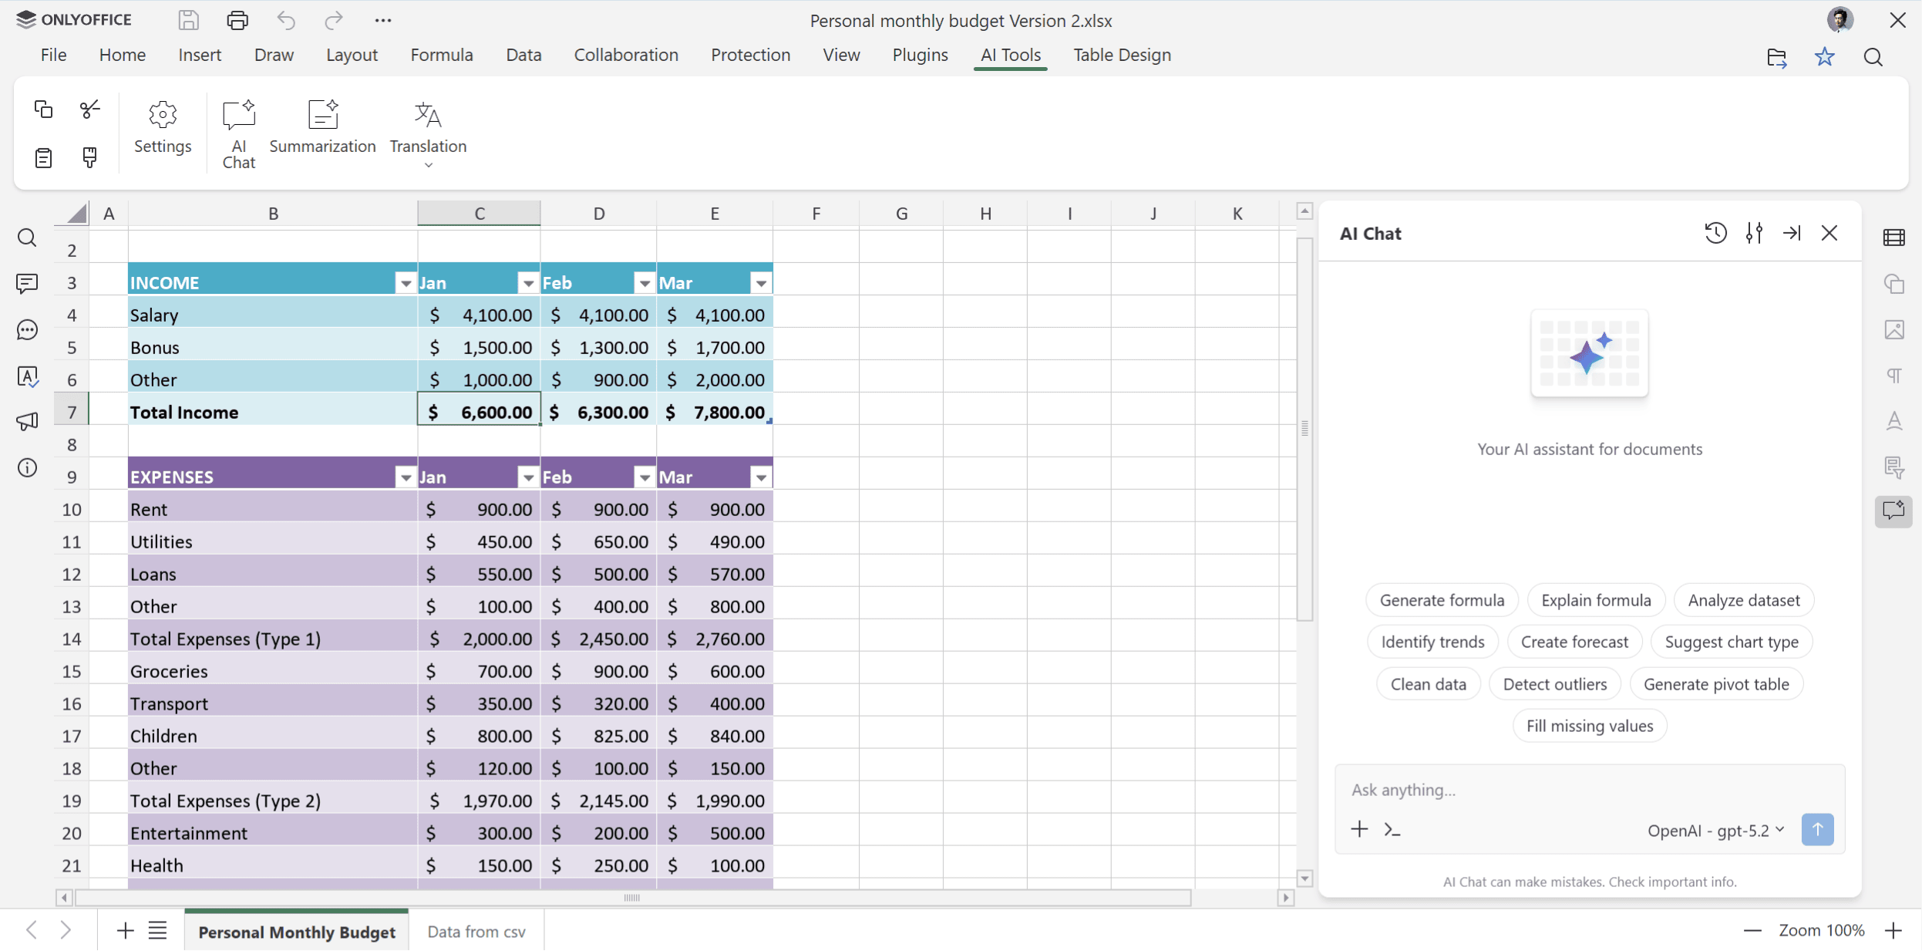Attach content with the plus icon in chat
Image resolution: width=1922 pixels, height=951 pixels.
pos(1359,829)
